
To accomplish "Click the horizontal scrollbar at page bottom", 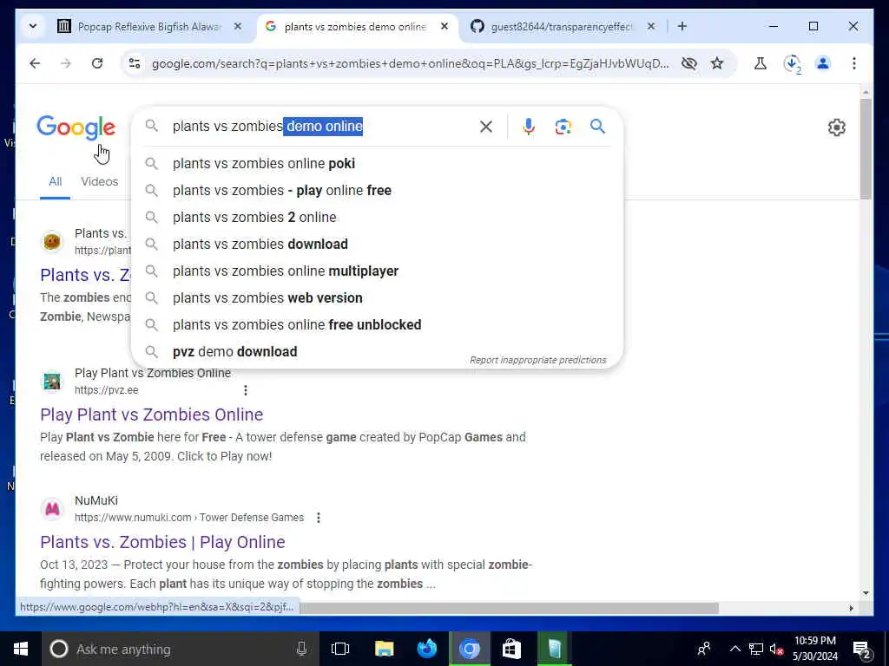I will [509, 608].
